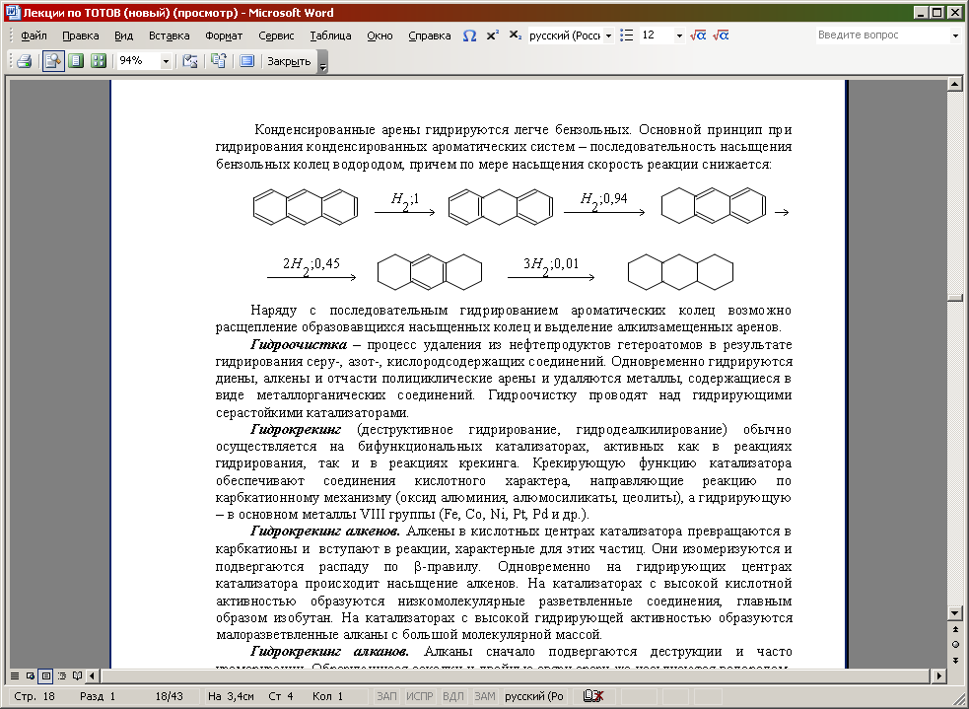Open the Вид menu
The image size is (969, 709).
(123, 35)
